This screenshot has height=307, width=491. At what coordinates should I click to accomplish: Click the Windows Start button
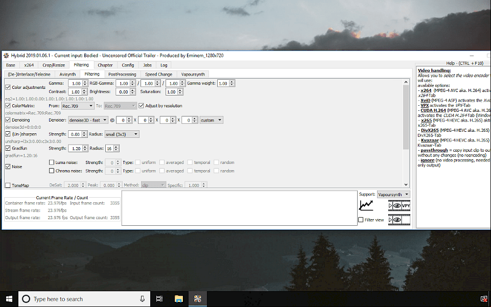pos(9,299)
